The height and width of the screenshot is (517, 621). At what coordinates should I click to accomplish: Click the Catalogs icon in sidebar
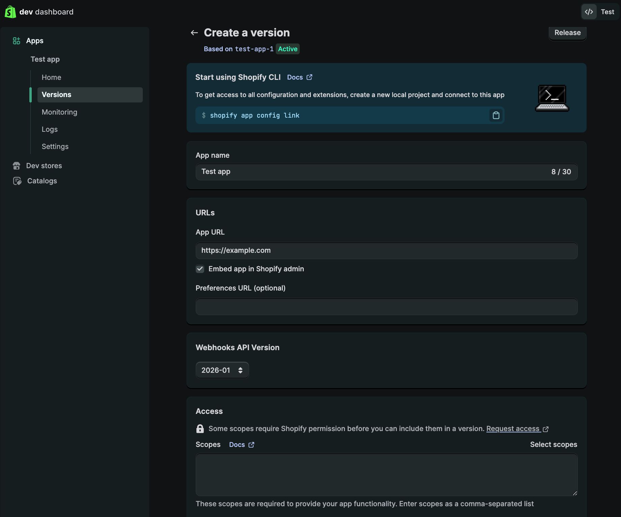coord(17,181)
